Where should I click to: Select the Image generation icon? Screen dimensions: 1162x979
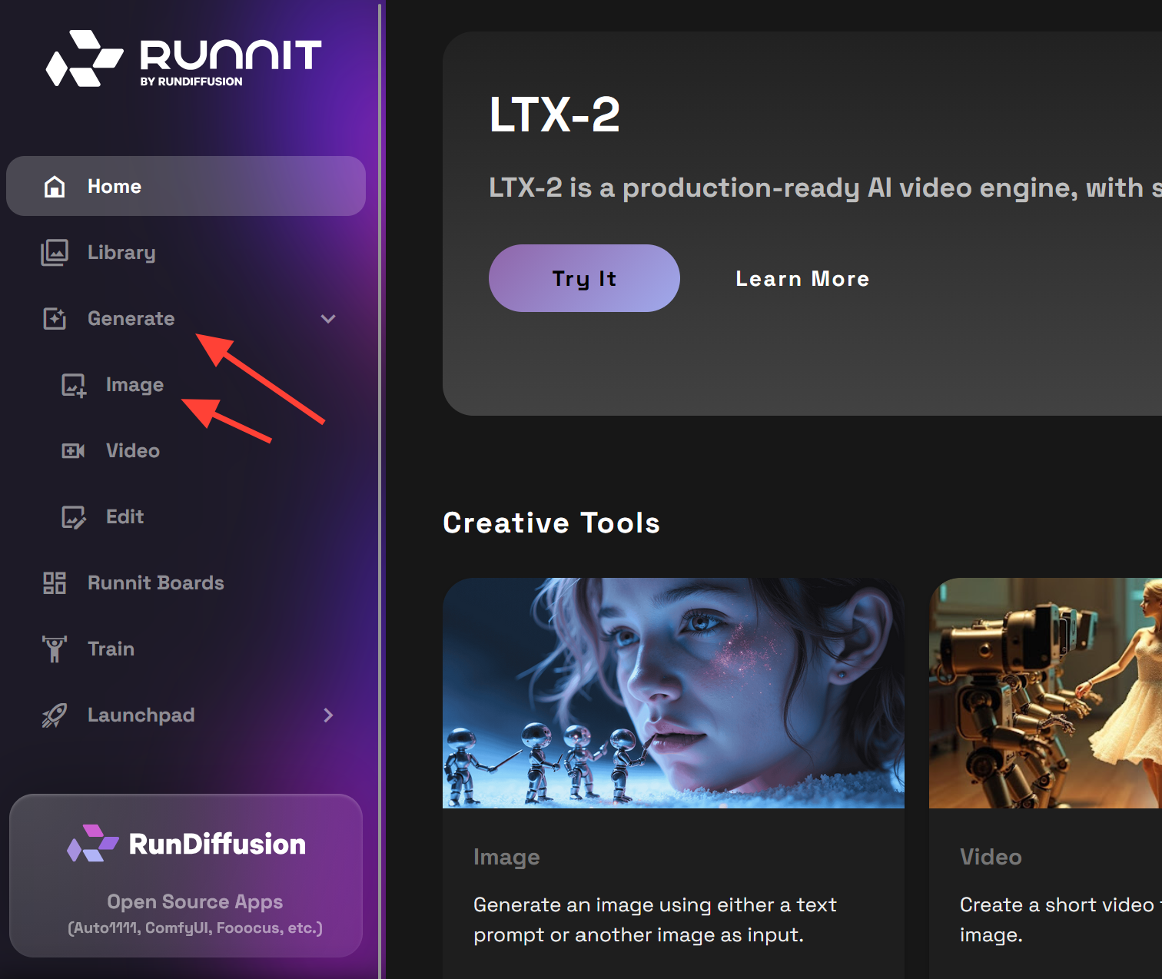[74, 385]
